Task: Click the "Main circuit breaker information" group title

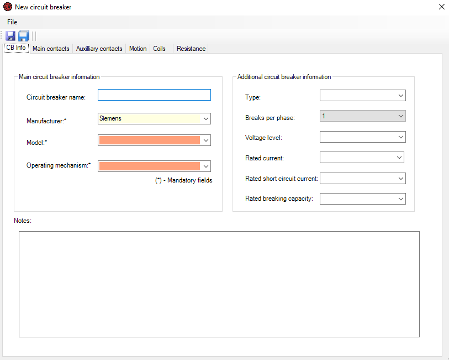Action: (x=59, y=77)
